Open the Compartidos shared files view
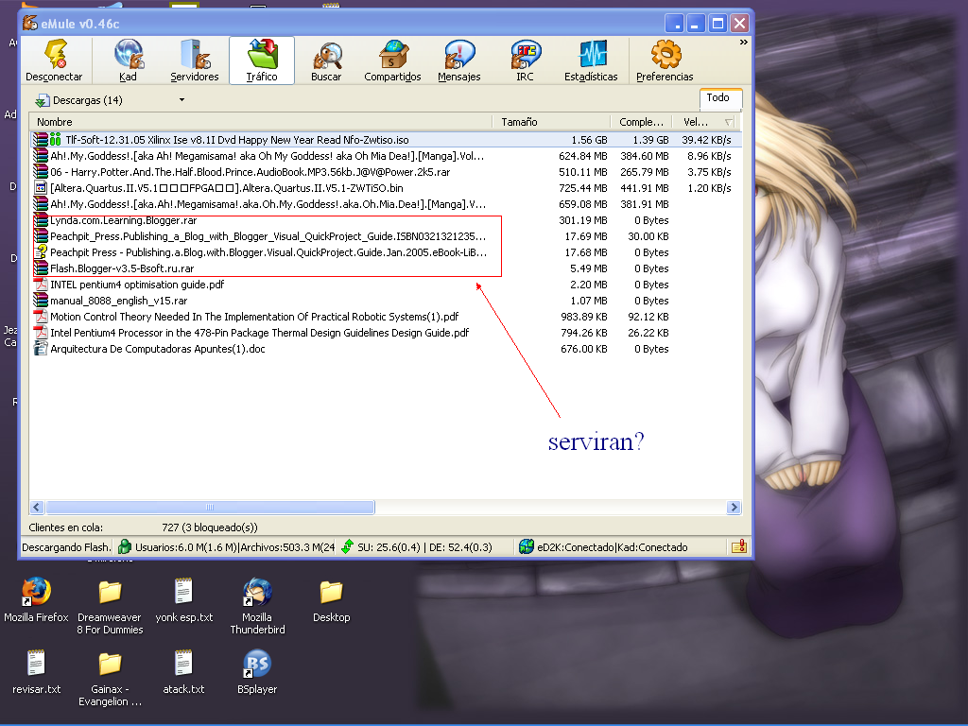This screenshot has height=726, width=968. click(x=392, y=60)
